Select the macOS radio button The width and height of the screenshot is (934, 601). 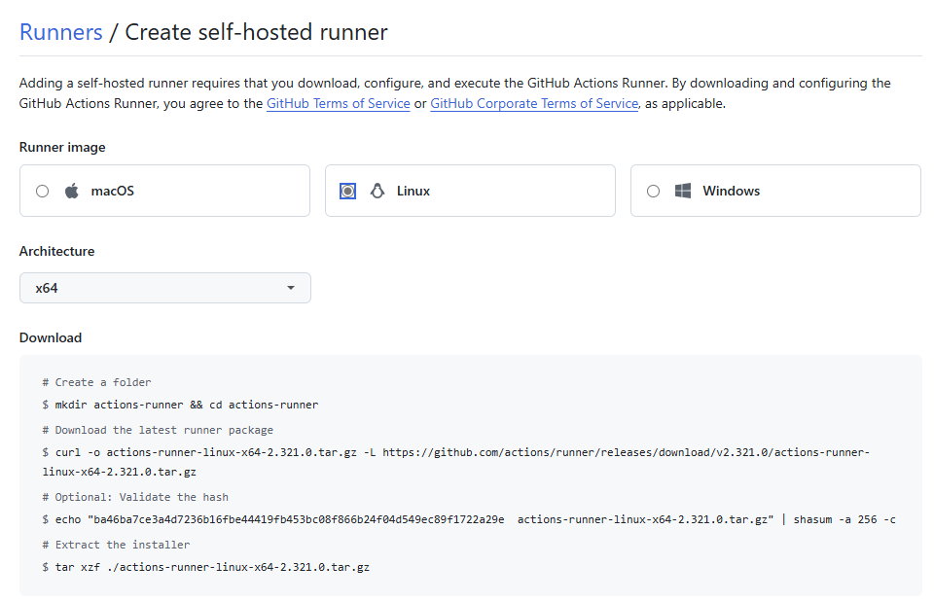[42, 192]
